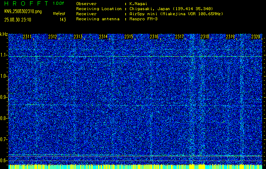Click the Receiving antenna label

[98, 19]
